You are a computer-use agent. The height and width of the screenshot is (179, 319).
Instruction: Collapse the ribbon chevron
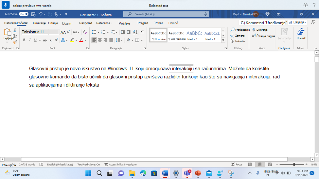[x=315, y=48]
